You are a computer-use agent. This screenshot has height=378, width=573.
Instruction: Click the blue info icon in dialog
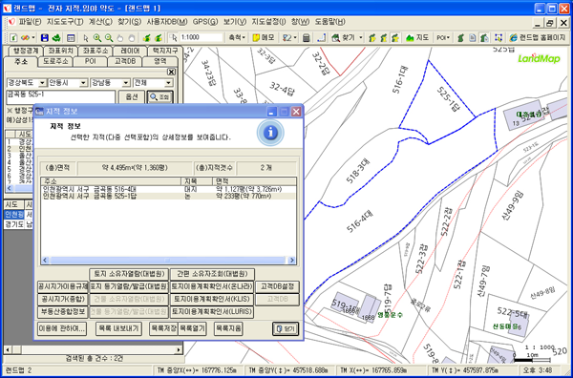tap(270, 133)
